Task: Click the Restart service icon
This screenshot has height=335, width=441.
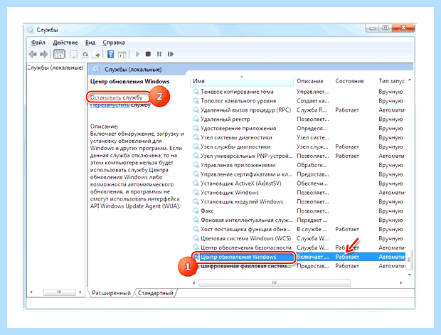Action: 171,54
